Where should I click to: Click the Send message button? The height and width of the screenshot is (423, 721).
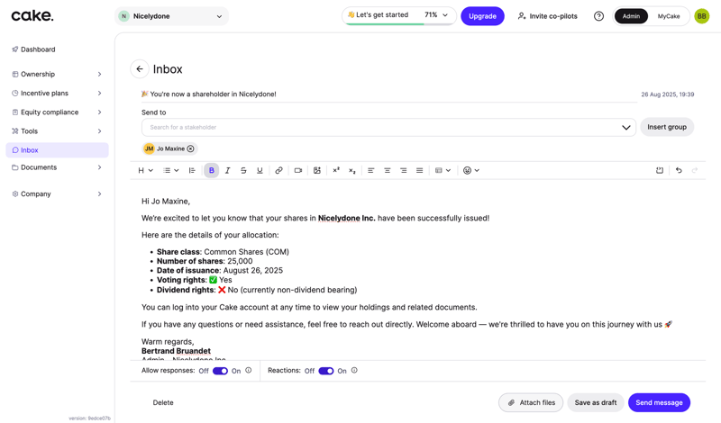coord(659,402)
